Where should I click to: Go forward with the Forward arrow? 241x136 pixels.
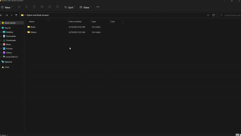point(6,15)
